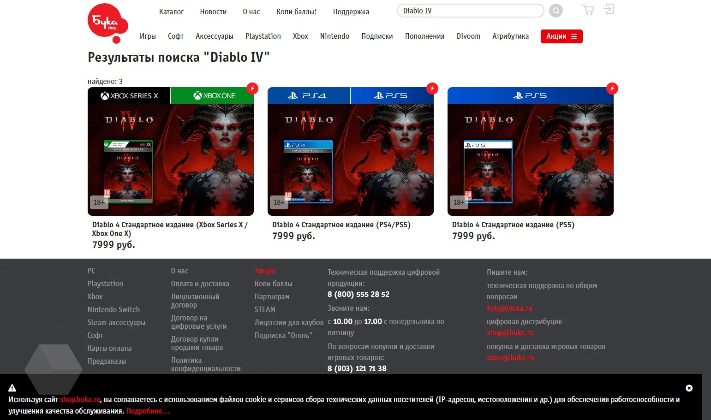
Task: Click the search magnifier button
Action: [556, 11]
